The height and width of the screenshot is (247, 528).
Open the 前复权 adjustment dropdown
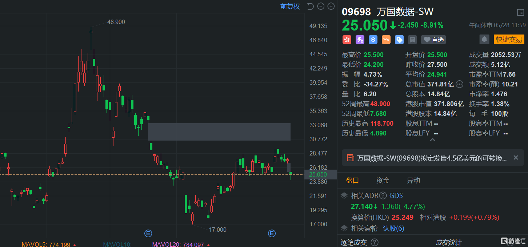[x=290, y=6]
